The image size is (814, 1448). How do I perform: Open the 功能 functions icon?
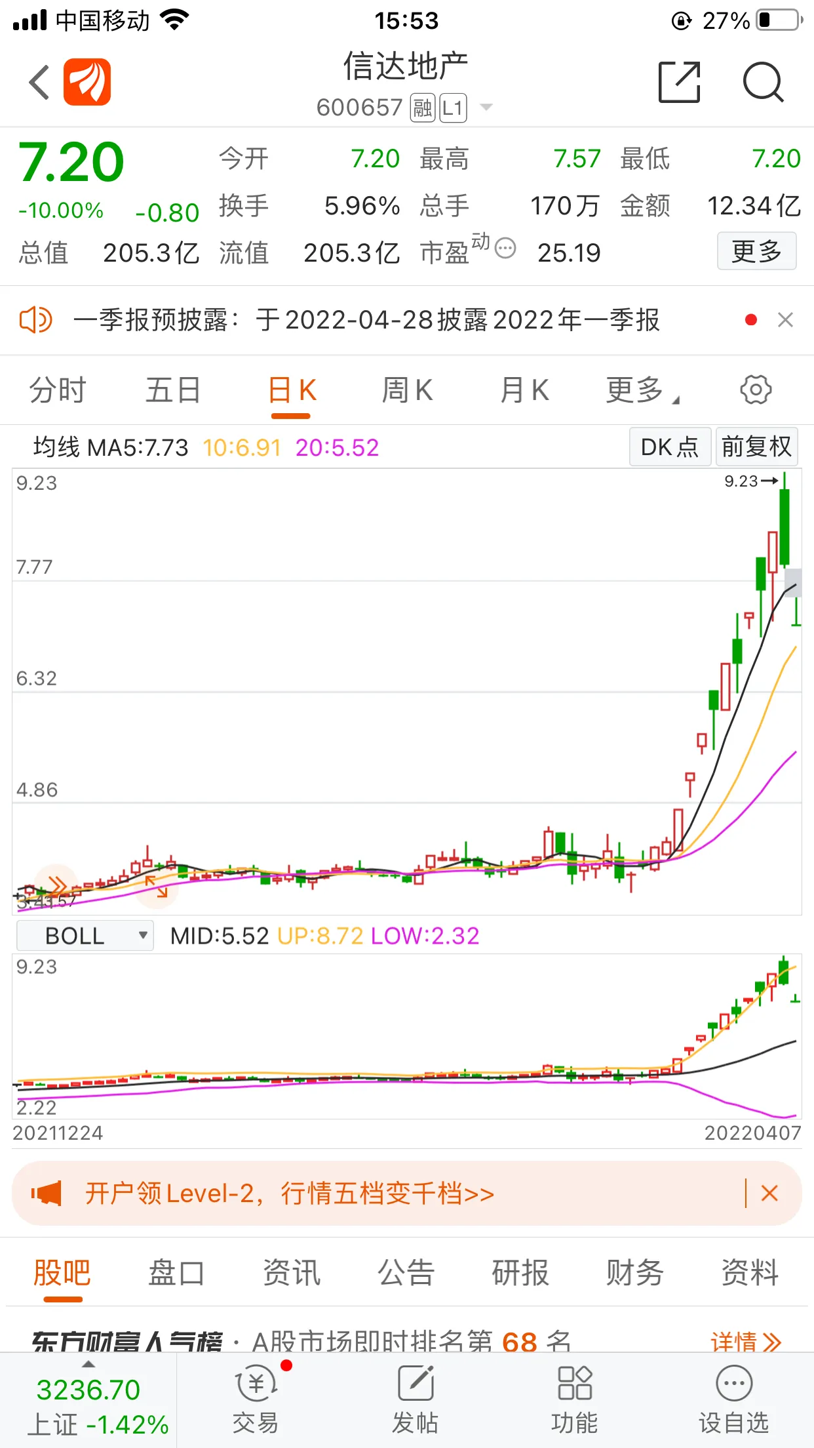tap(575, 1399)
